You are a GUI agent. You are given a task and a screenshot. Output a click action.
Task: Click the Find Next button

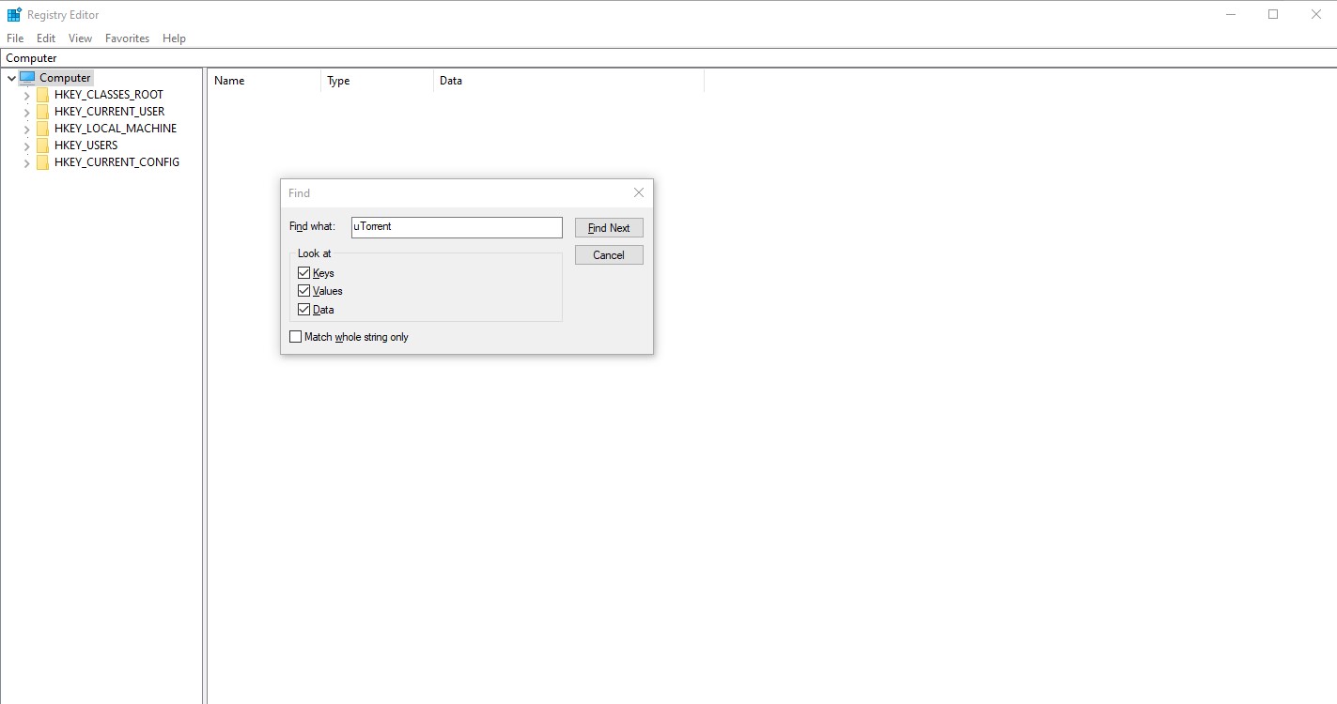pos(609,228)
